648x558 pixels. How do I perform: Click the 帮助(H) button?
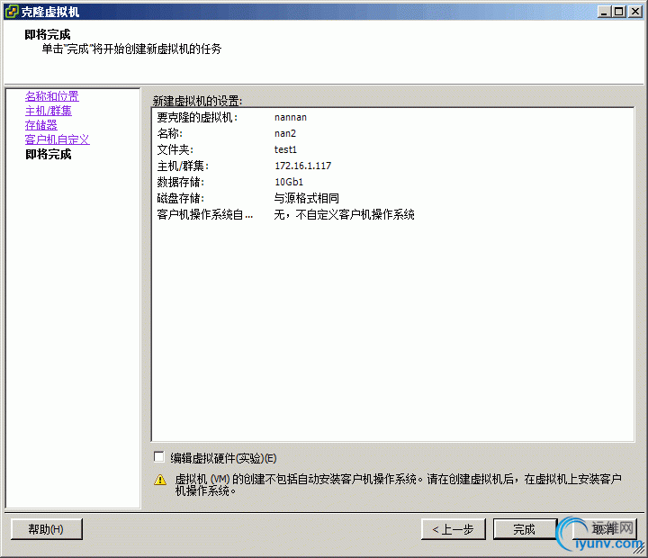(46, 529)
